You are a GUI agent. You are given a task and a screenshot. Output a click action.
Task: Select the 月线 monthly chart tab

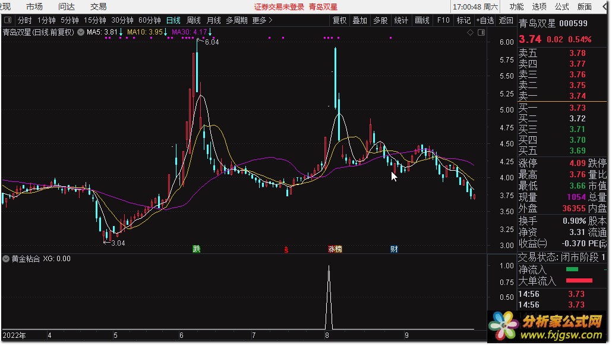(213, 20)
